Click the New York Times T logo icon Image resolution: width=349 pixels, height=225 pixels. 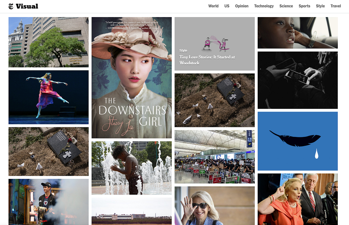11,6
